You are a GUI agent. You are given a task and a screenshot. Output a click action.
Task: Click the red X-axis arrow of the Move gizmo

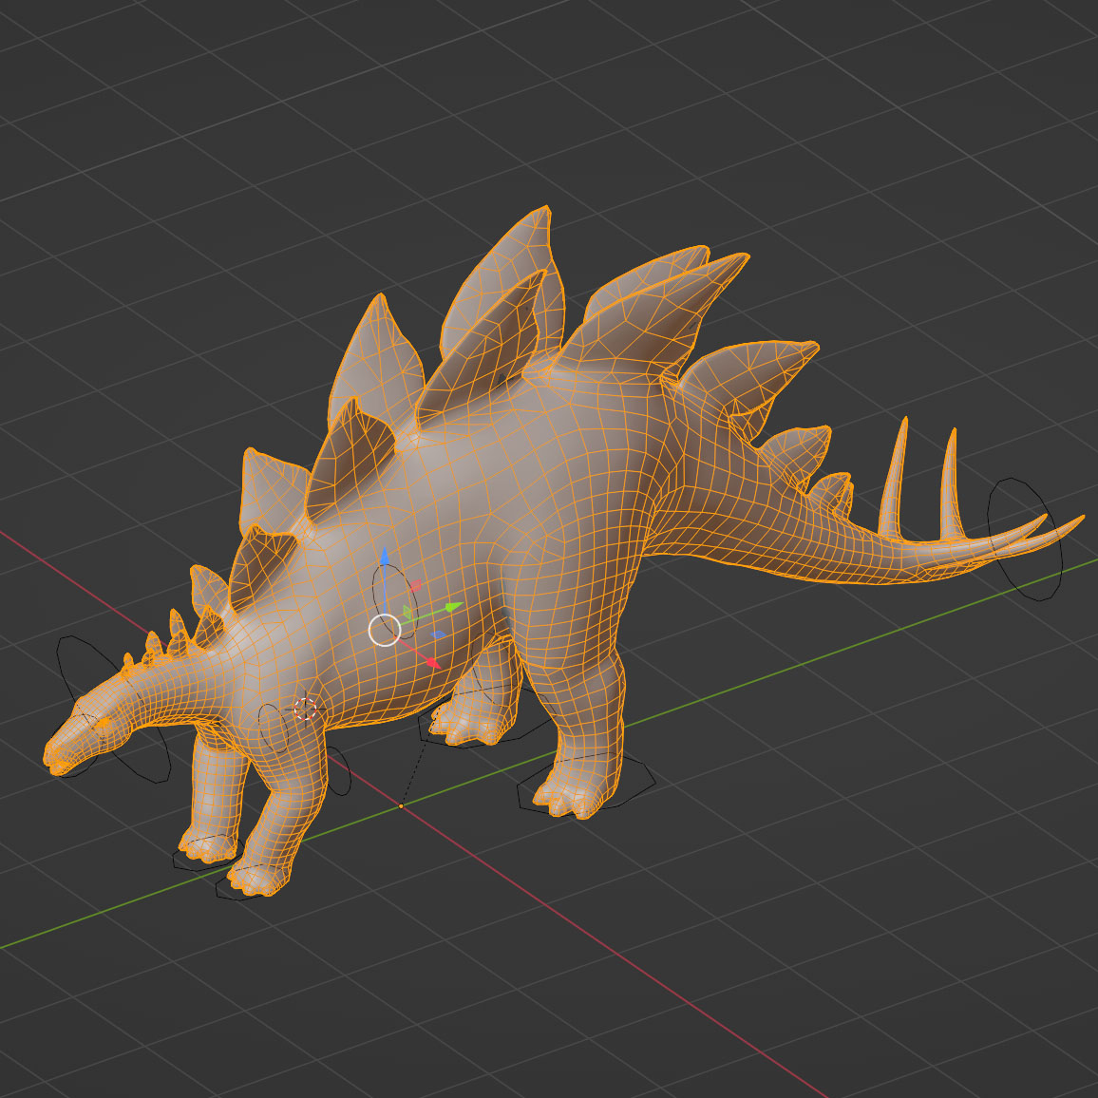click(x=432, y=661)
